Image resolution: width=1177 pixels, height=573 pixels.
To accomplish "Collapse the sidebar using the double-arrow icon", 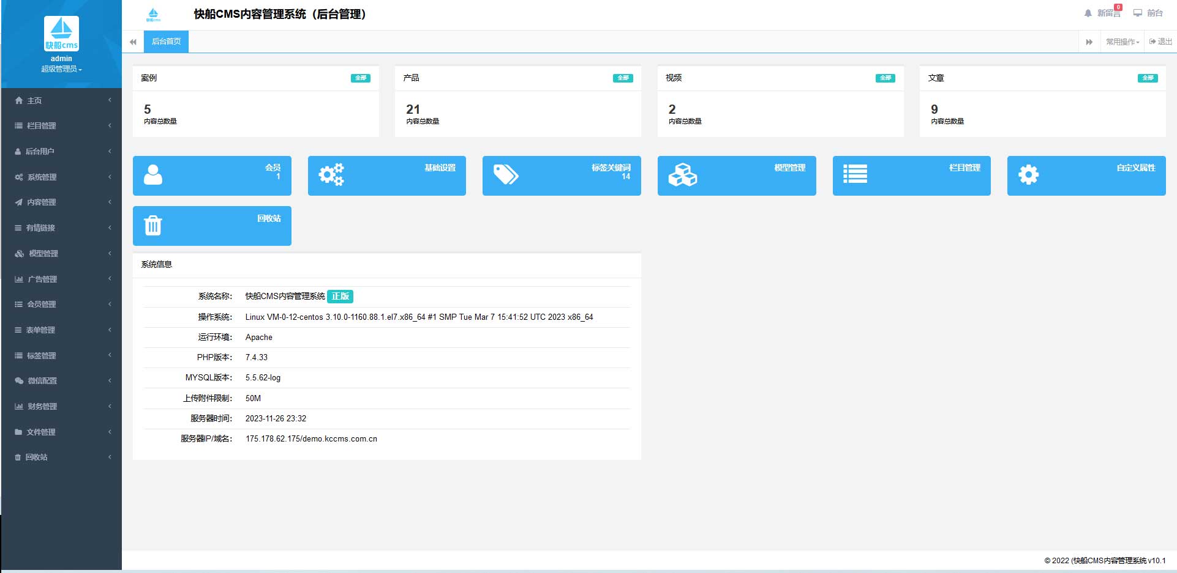I will coord(133,41).
